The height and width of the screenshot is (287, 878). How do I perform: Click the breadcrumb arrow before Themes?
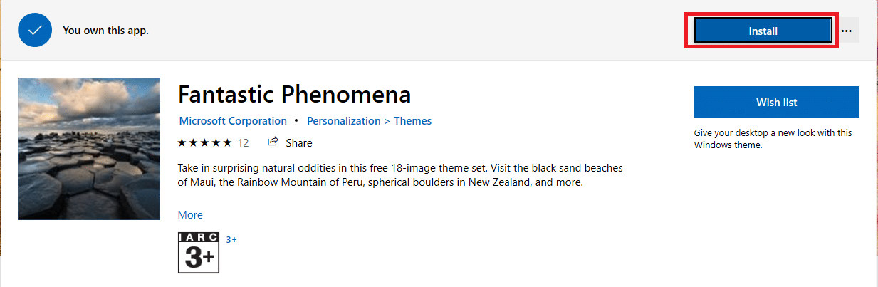click(x=387, y=121)
